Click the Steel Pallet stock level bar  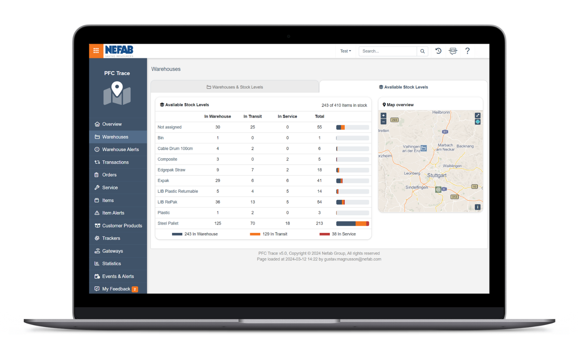352,223
